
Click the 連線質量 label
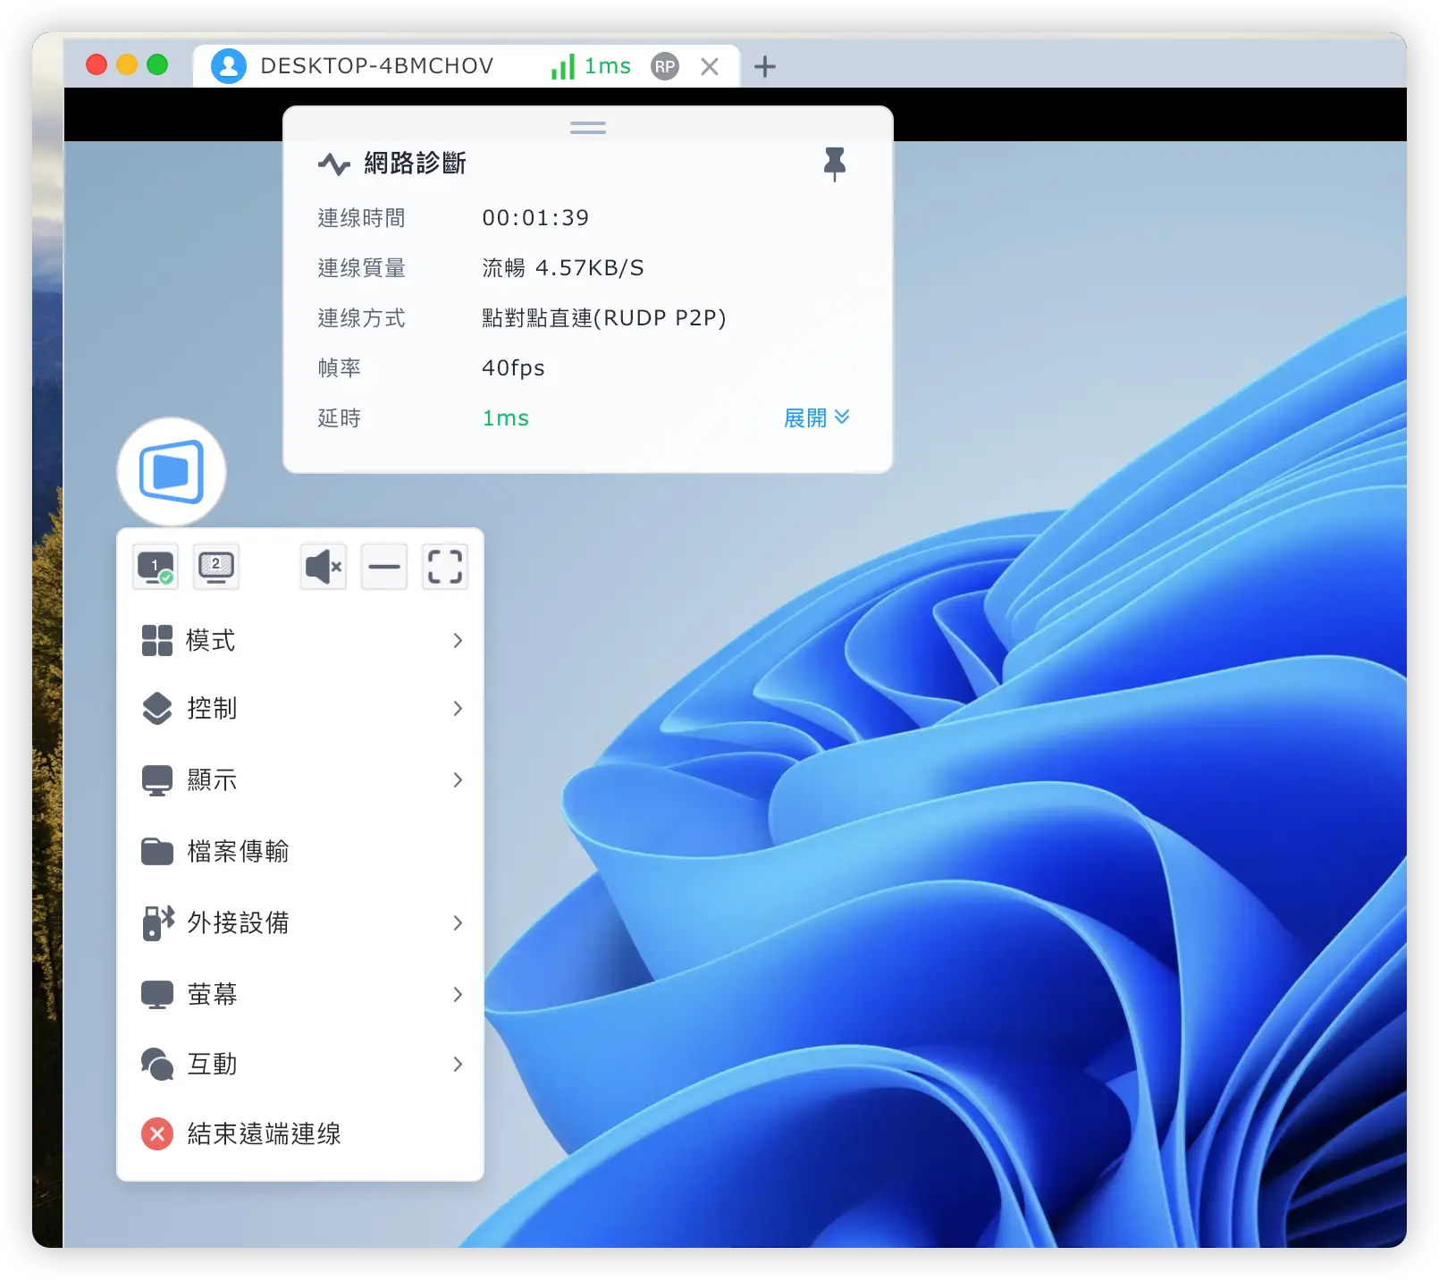coord(362,268)
